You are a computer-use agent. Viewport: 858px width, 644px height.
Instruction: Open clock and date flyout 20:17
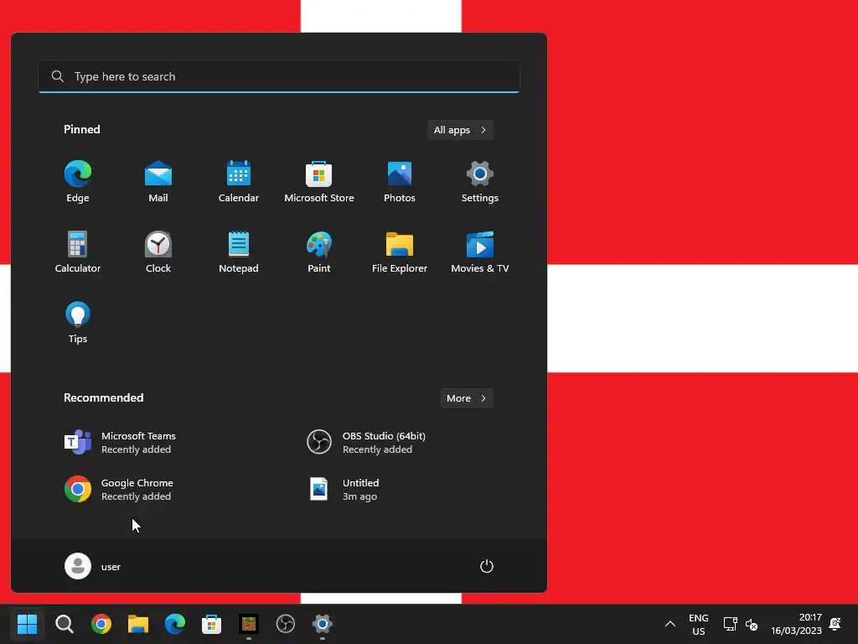(x=796, y=624)
